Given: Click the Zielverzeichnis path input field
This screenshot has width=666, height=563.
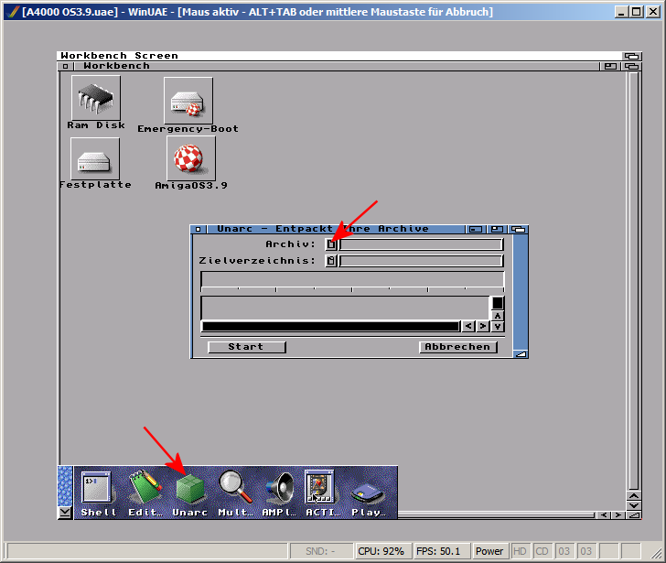Looking at the screenshot, I should tap(422, 261).
